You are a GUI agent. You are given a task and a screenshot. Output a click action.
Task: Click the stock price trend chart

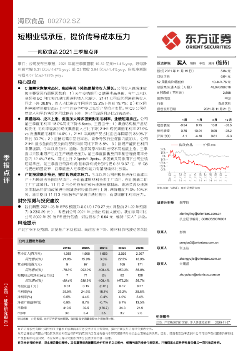pos(194,163)
